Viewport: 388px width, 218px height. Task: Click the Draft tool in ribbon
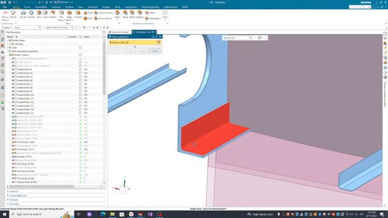point(88,13)
